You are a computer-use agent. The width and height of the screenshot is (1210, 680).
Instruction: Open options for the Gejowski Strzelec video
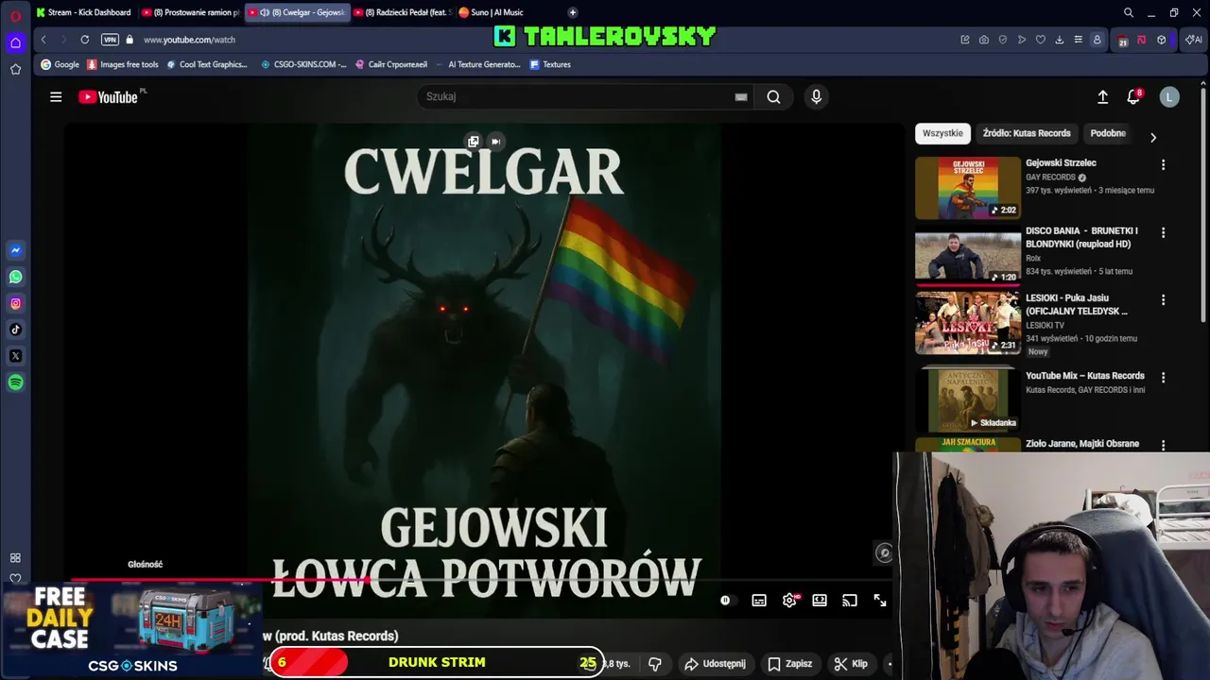tap(1163, 164)
